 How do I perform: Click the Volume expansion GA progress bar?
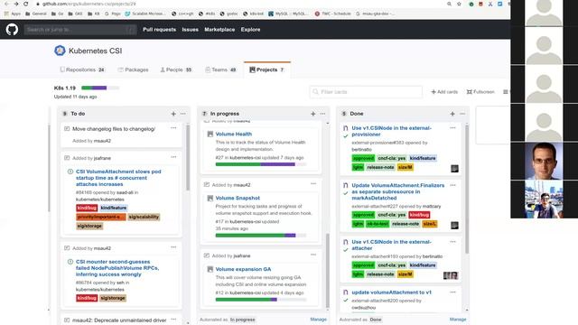(x=261, y=300)
